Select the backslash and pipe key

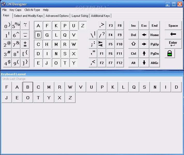pos(93,35)
